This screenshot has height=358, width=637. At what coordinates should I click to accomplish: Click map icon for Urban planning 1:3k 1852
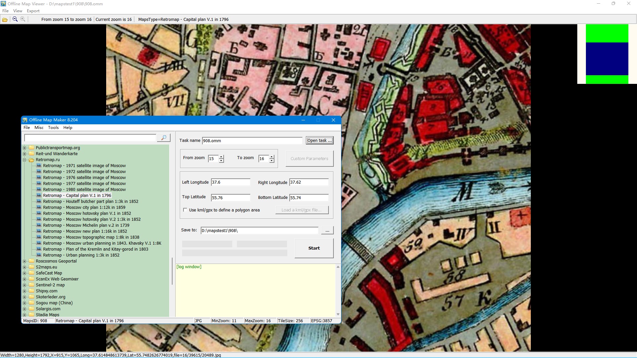pyautogui.click(x=39, y=255)
